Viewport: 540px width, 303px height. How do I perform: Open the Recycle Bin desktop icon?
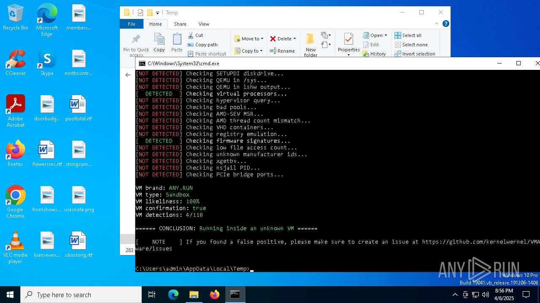15,18
